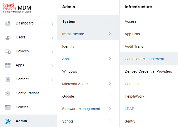
Task: Open Configurations via the gear icon
Action: coord(8,93)
